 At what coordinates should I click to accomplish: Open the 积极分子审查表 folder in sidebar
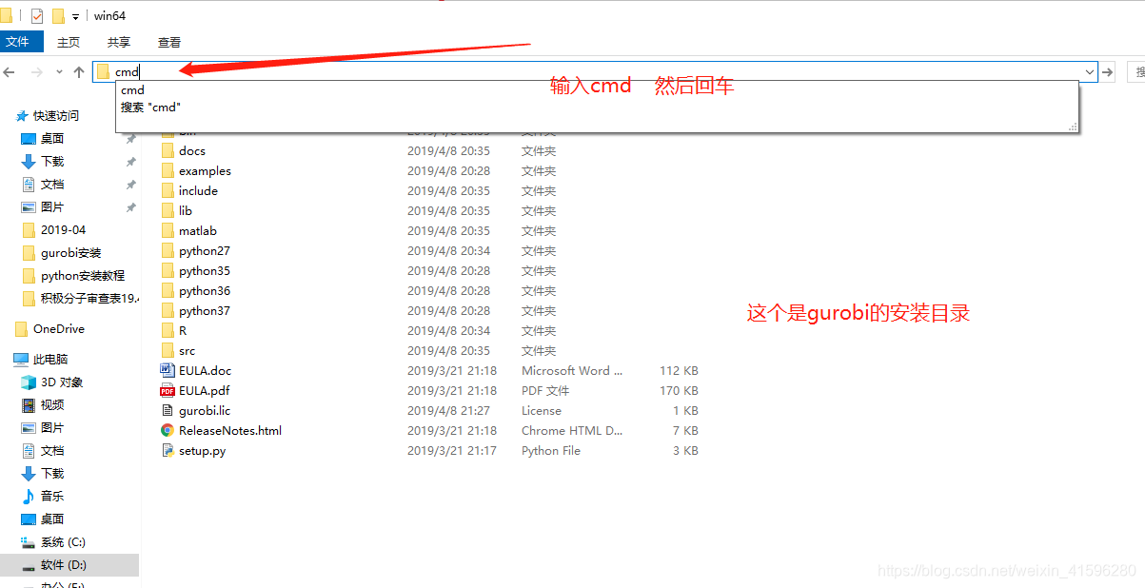pyautogui.click(x=89, y=299)
